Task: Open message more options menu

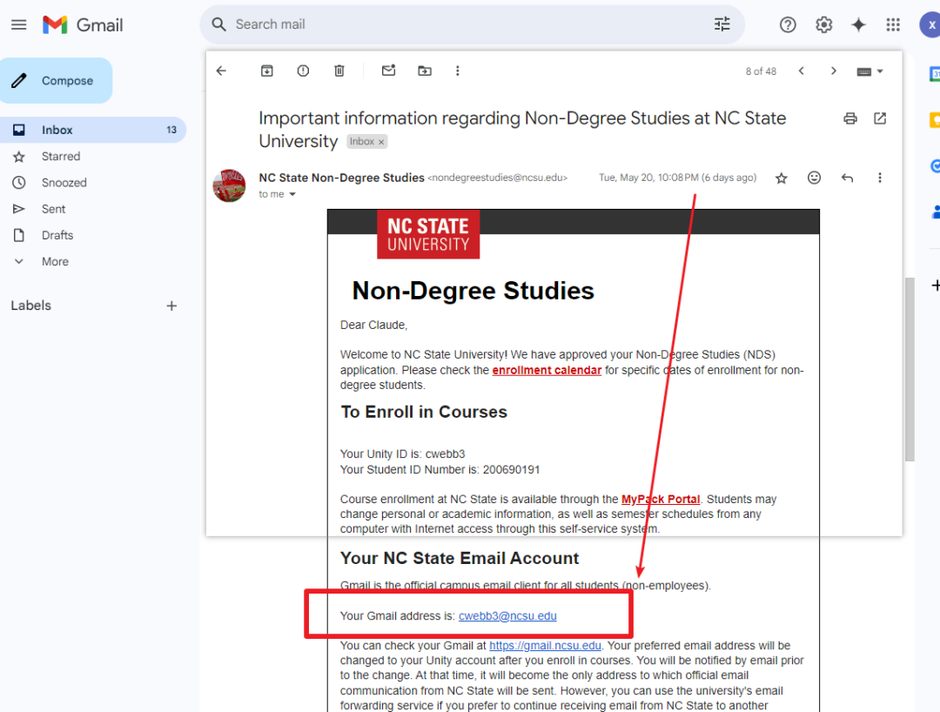Action: [x=879, y=178]
